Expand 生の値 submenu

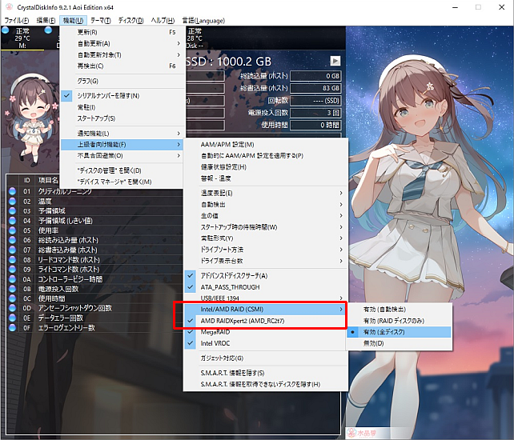(x=266, y=215)
